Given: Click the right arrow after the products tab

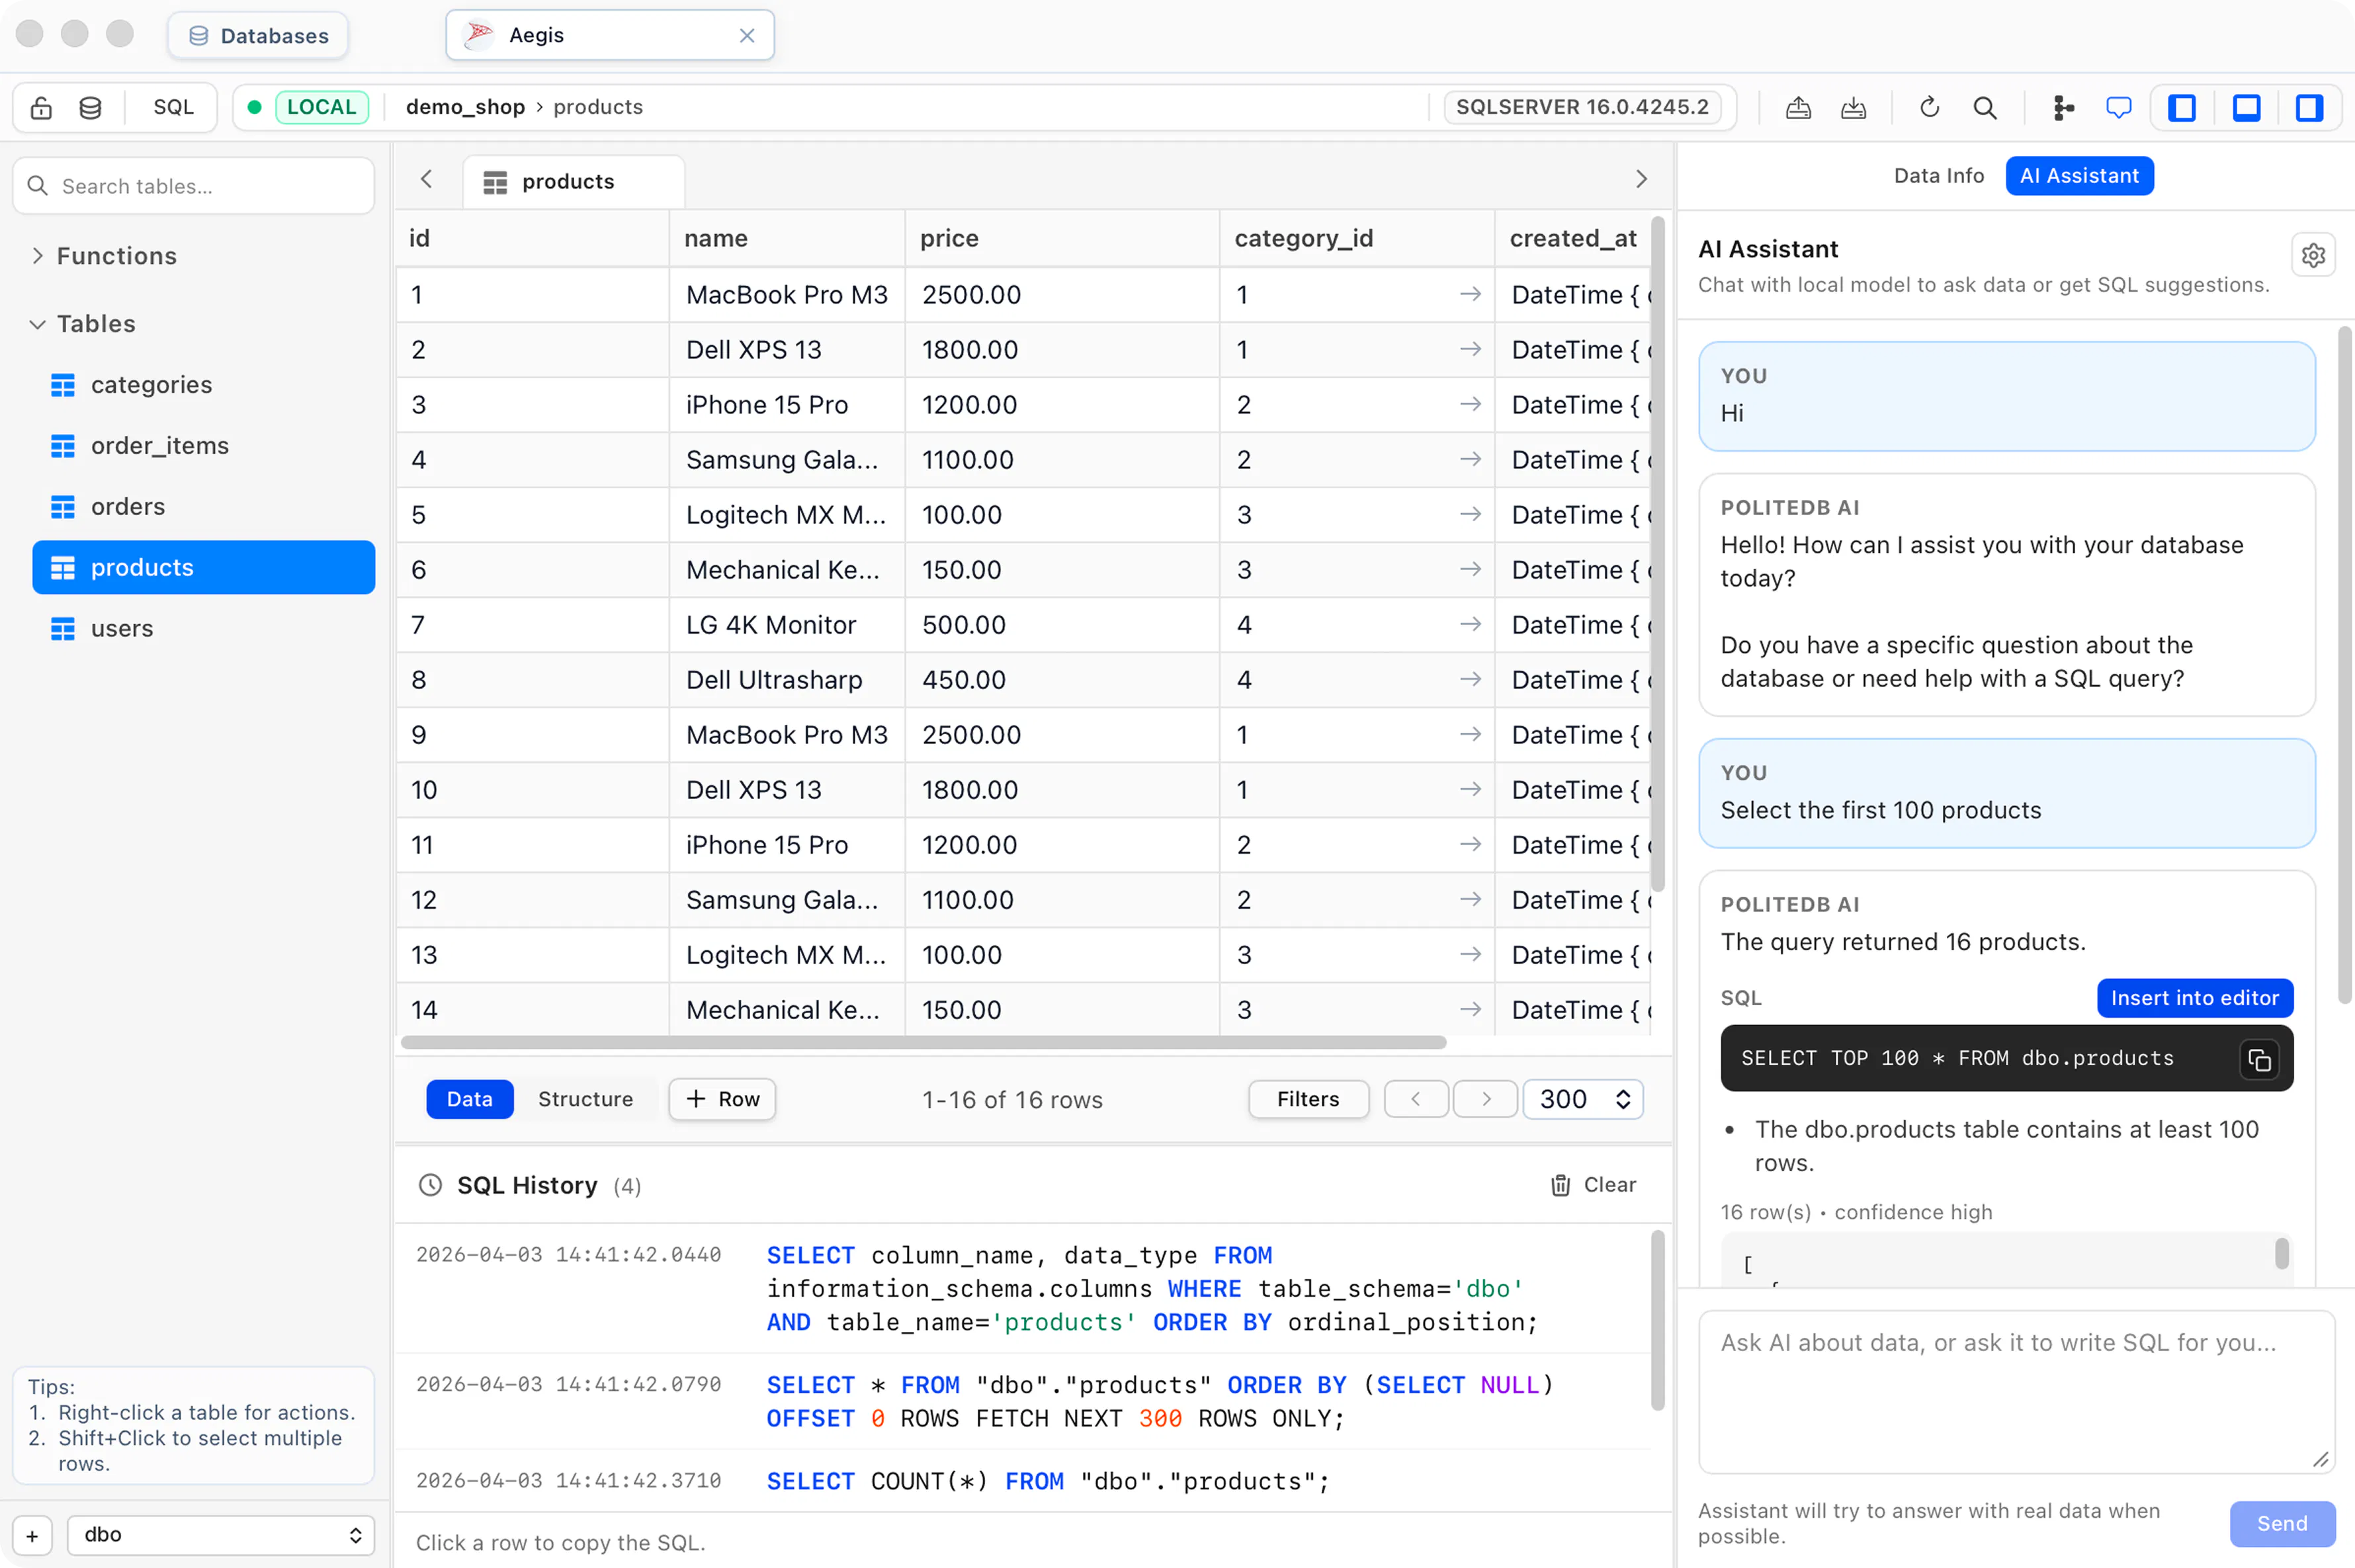Looking at the screenshot, I should point(1640,180).
